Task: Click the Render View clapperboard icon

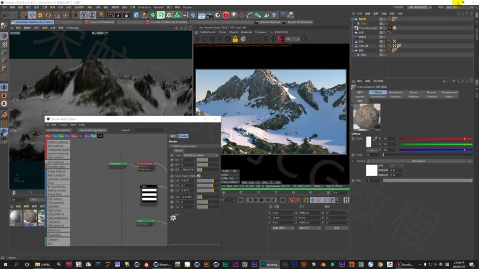Action: [110, 15]
